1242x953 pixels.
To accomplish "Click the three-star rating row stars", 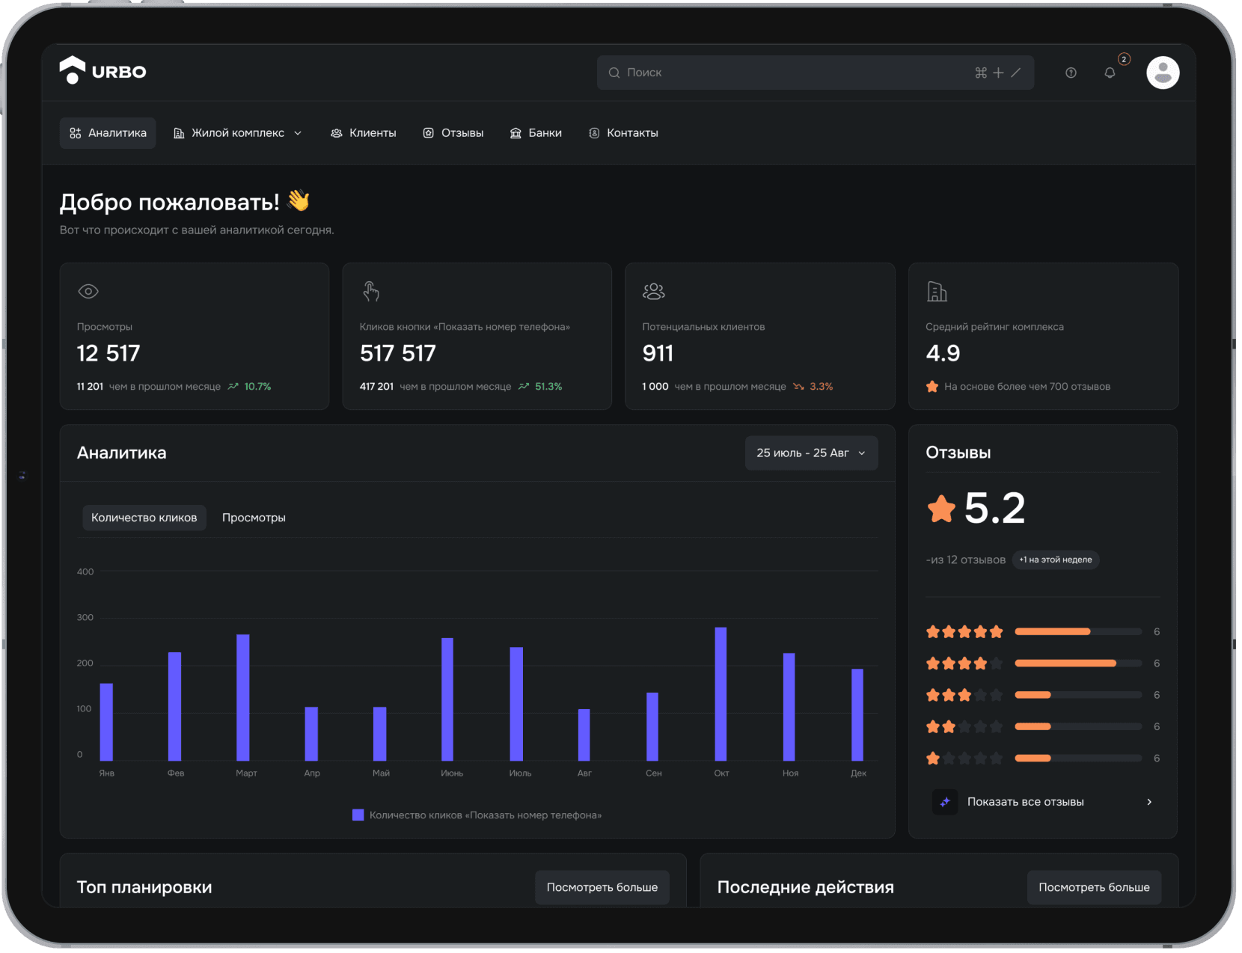I will [964, 695].
